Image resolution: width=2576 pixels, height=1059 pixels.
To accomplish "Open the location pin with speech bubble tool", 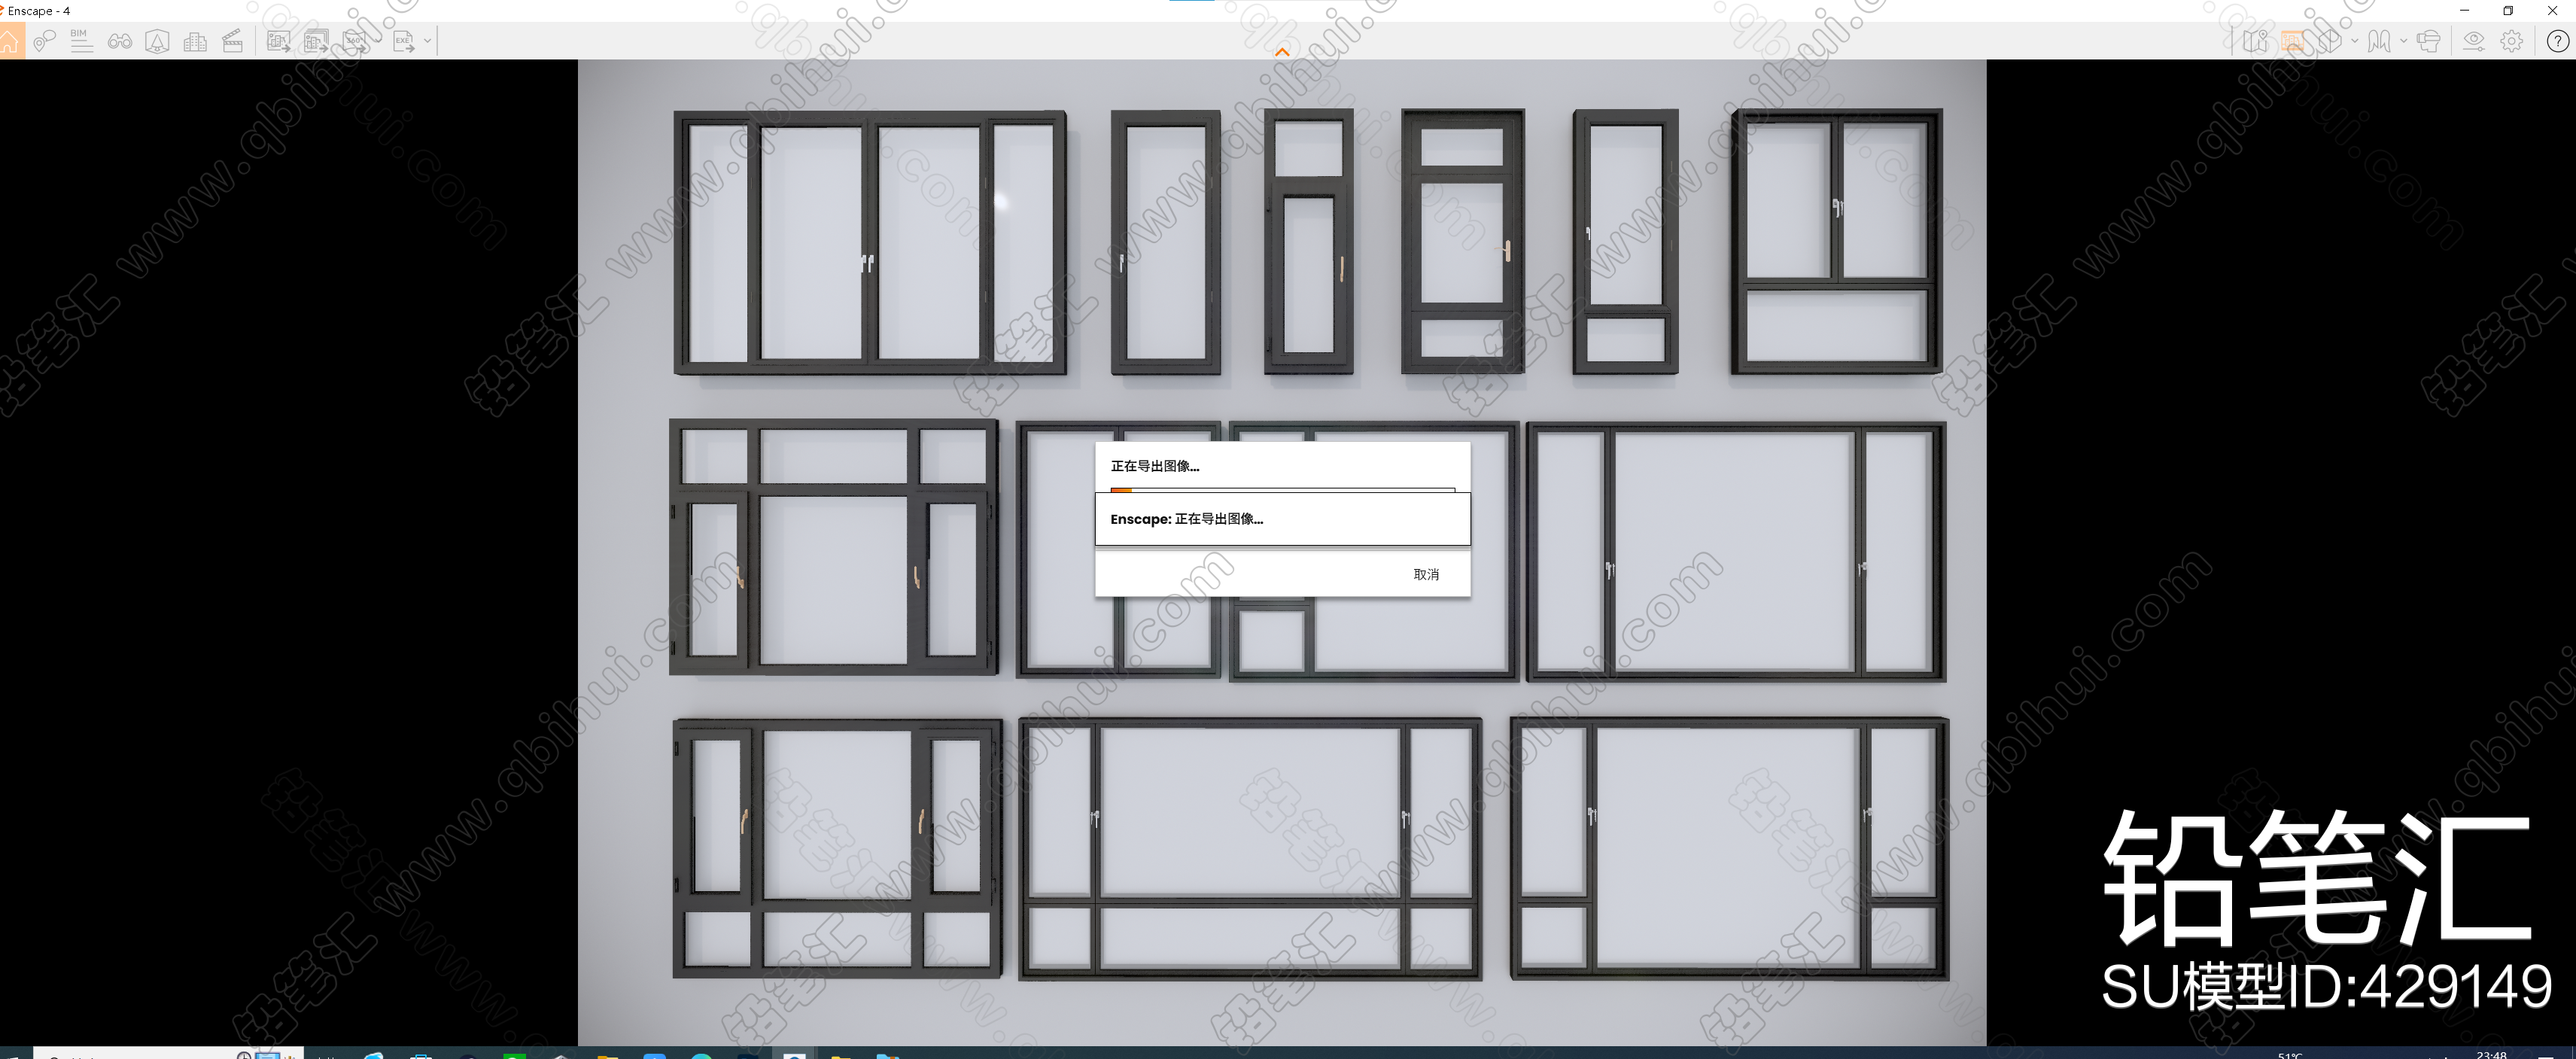I will pyautogui.click(x=44, y=41).
